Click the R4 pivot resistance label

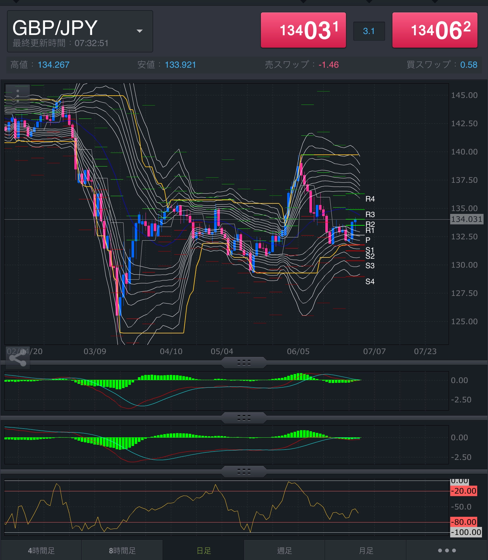pyautogui.click(x=370, y=199)
